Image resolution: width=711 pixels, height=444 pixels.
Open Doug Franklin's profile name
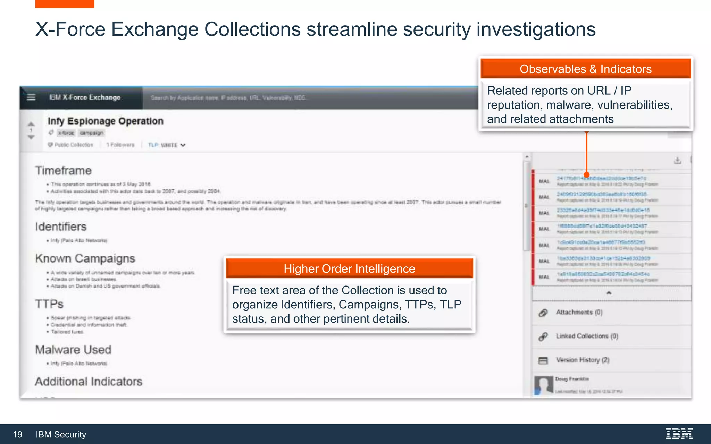coord(572,379)
